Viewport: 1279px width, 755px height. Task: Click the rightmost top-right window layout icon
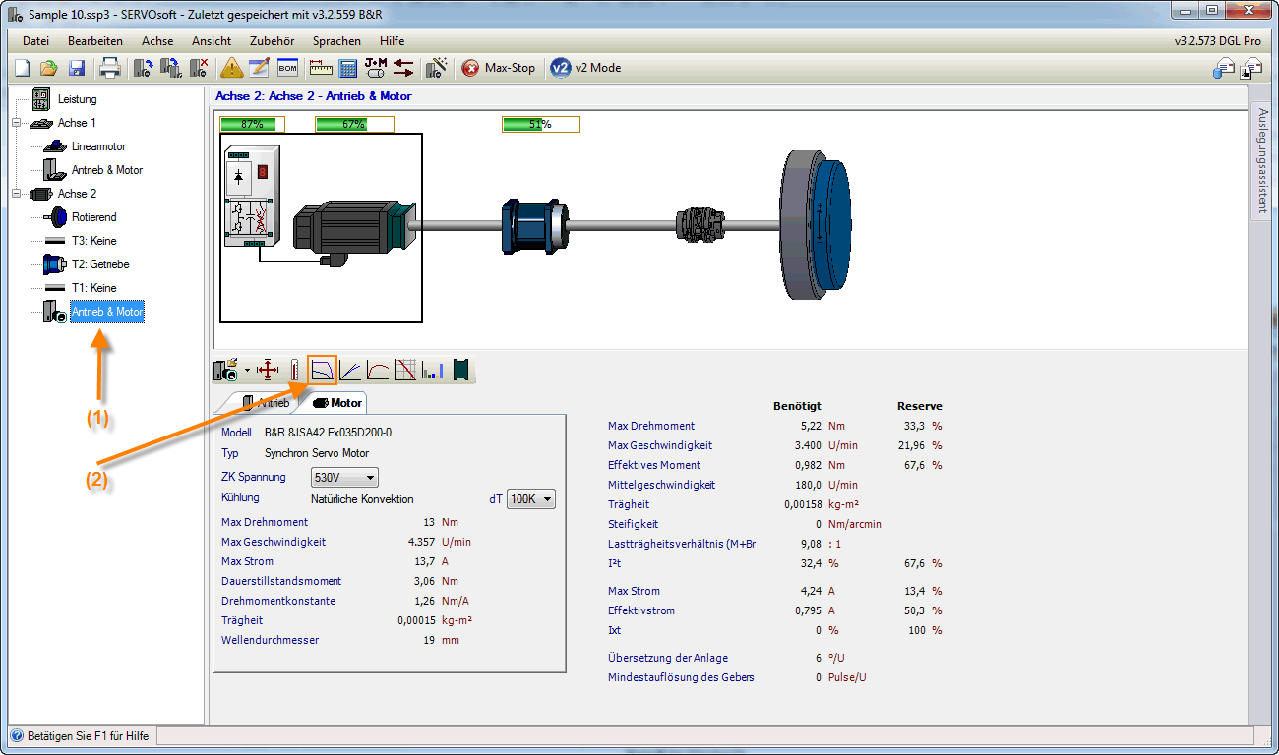pyautogui.click(x=1251, y=68)
